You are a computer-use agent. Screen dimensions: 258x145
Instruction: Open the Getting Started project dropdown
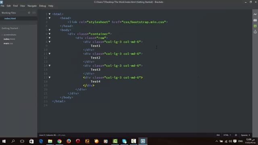[x=10, y=28]
